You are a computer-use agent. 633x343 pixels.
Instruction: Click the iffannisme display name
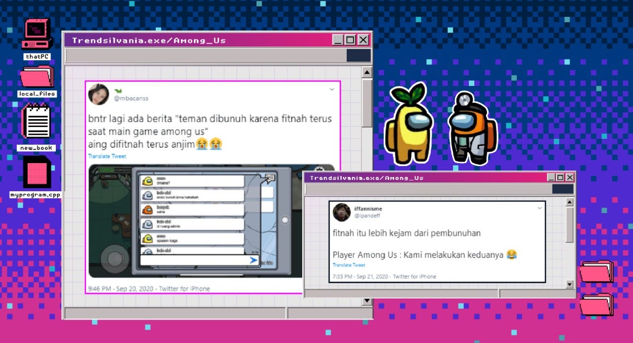(368, 209)
